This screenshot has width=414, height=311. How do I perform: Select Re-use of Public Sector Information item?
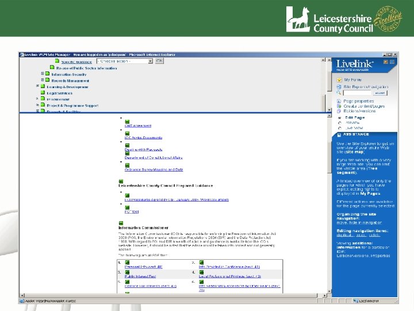[x=87, y=68]
